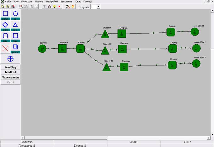The image size is (214, 147).
Task: Click the horizontal scrollbar right arrow
Action: [208, 138]
